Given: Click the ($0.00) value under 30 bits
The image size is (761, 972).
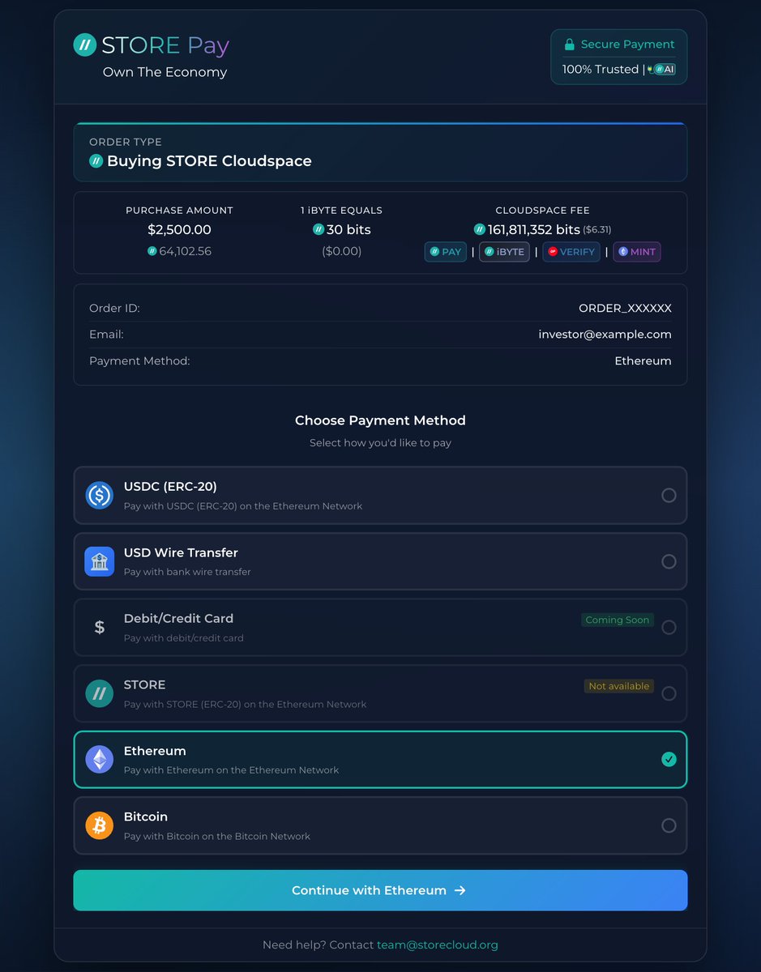Looking at the screenshot, I should tap(341, 251).
